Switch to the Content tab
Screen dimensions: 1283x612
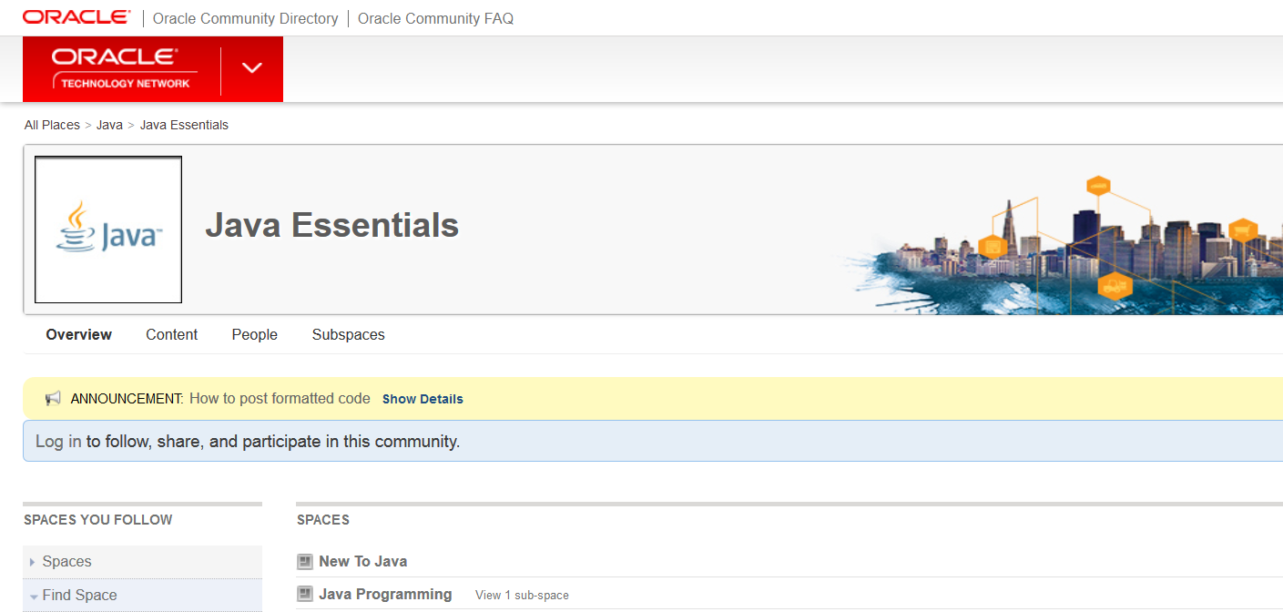pyautogui.click(x=171, y=334)
